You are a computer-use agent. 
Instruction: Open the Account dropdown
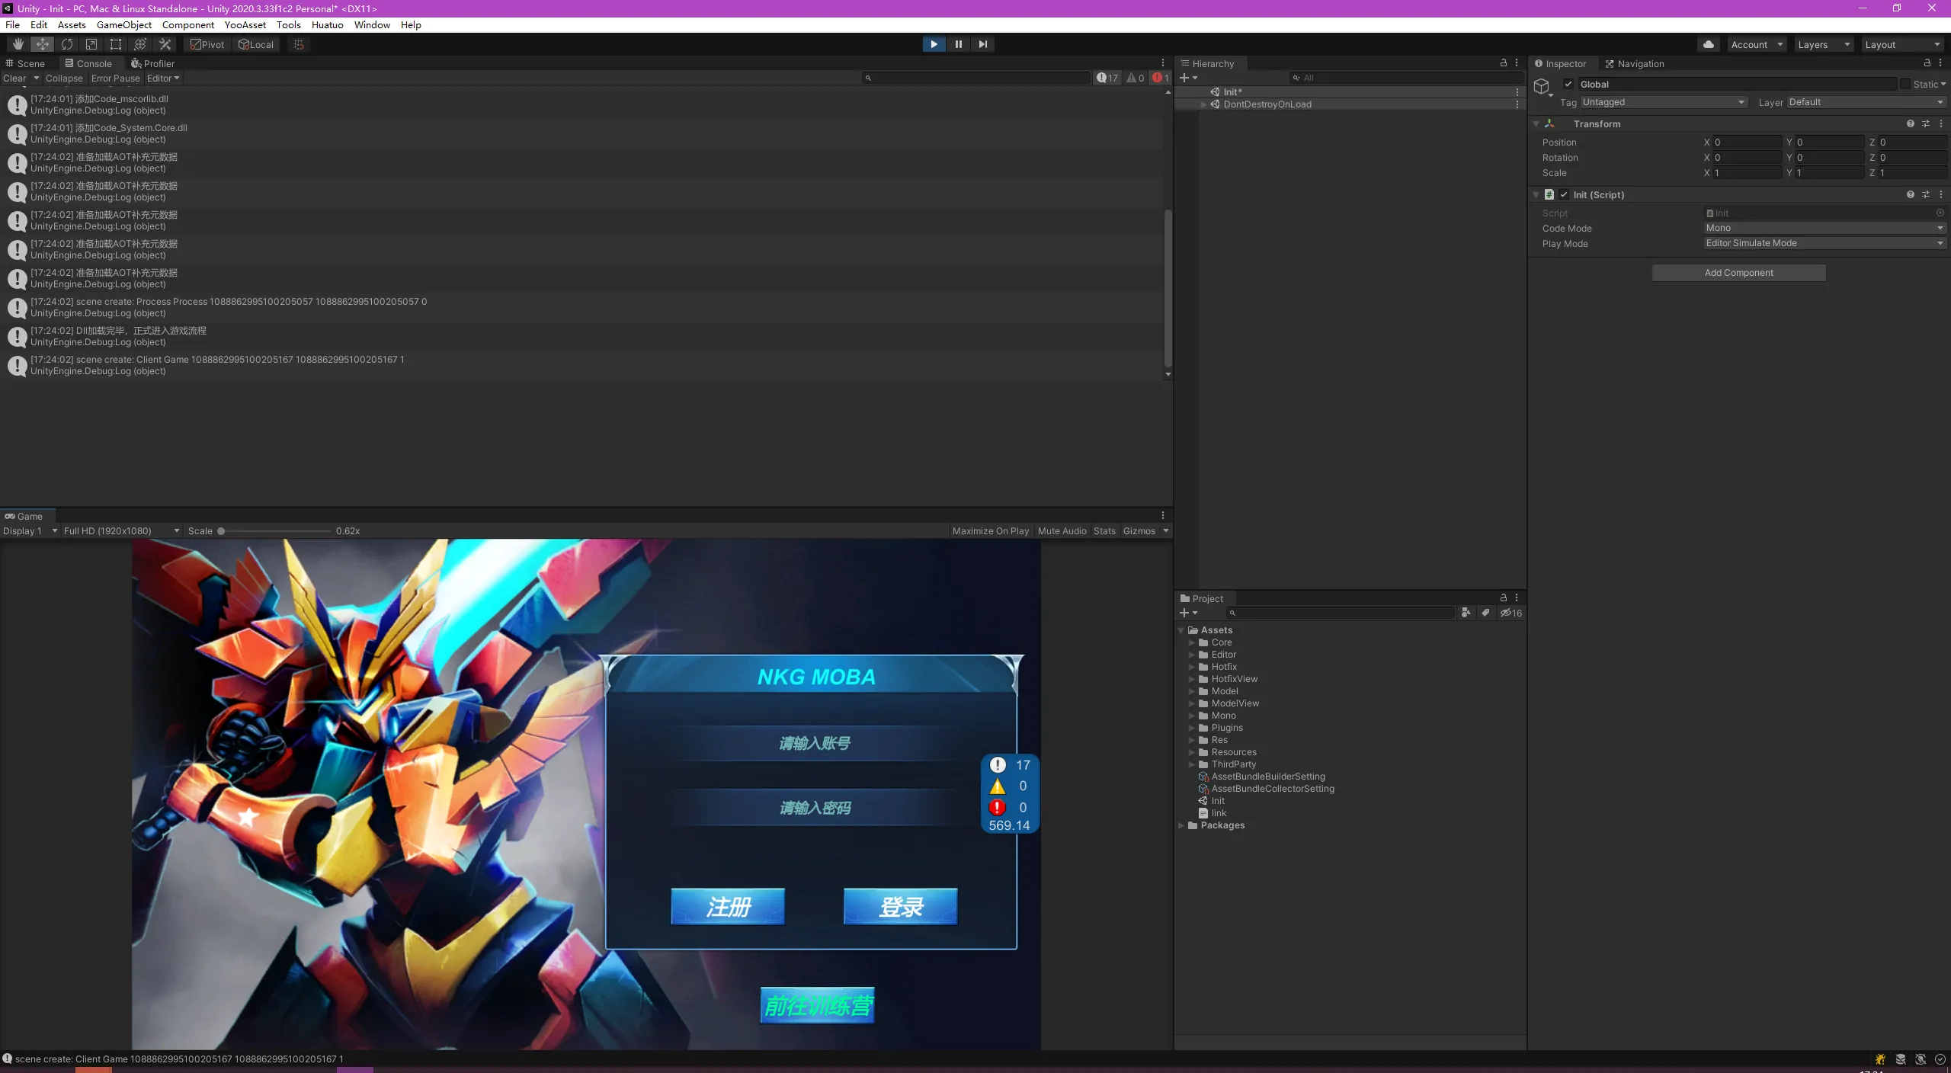point(1757,44)
